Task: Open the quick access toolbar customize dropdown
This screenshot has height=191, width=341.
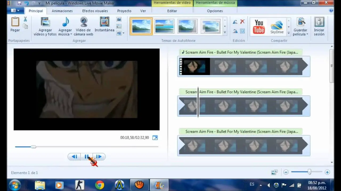Action: pyautogui.click(x=39, y=3)
